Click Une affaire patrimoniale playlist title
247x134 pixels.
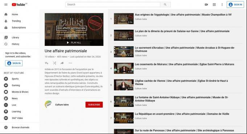[x=66, y=51]
